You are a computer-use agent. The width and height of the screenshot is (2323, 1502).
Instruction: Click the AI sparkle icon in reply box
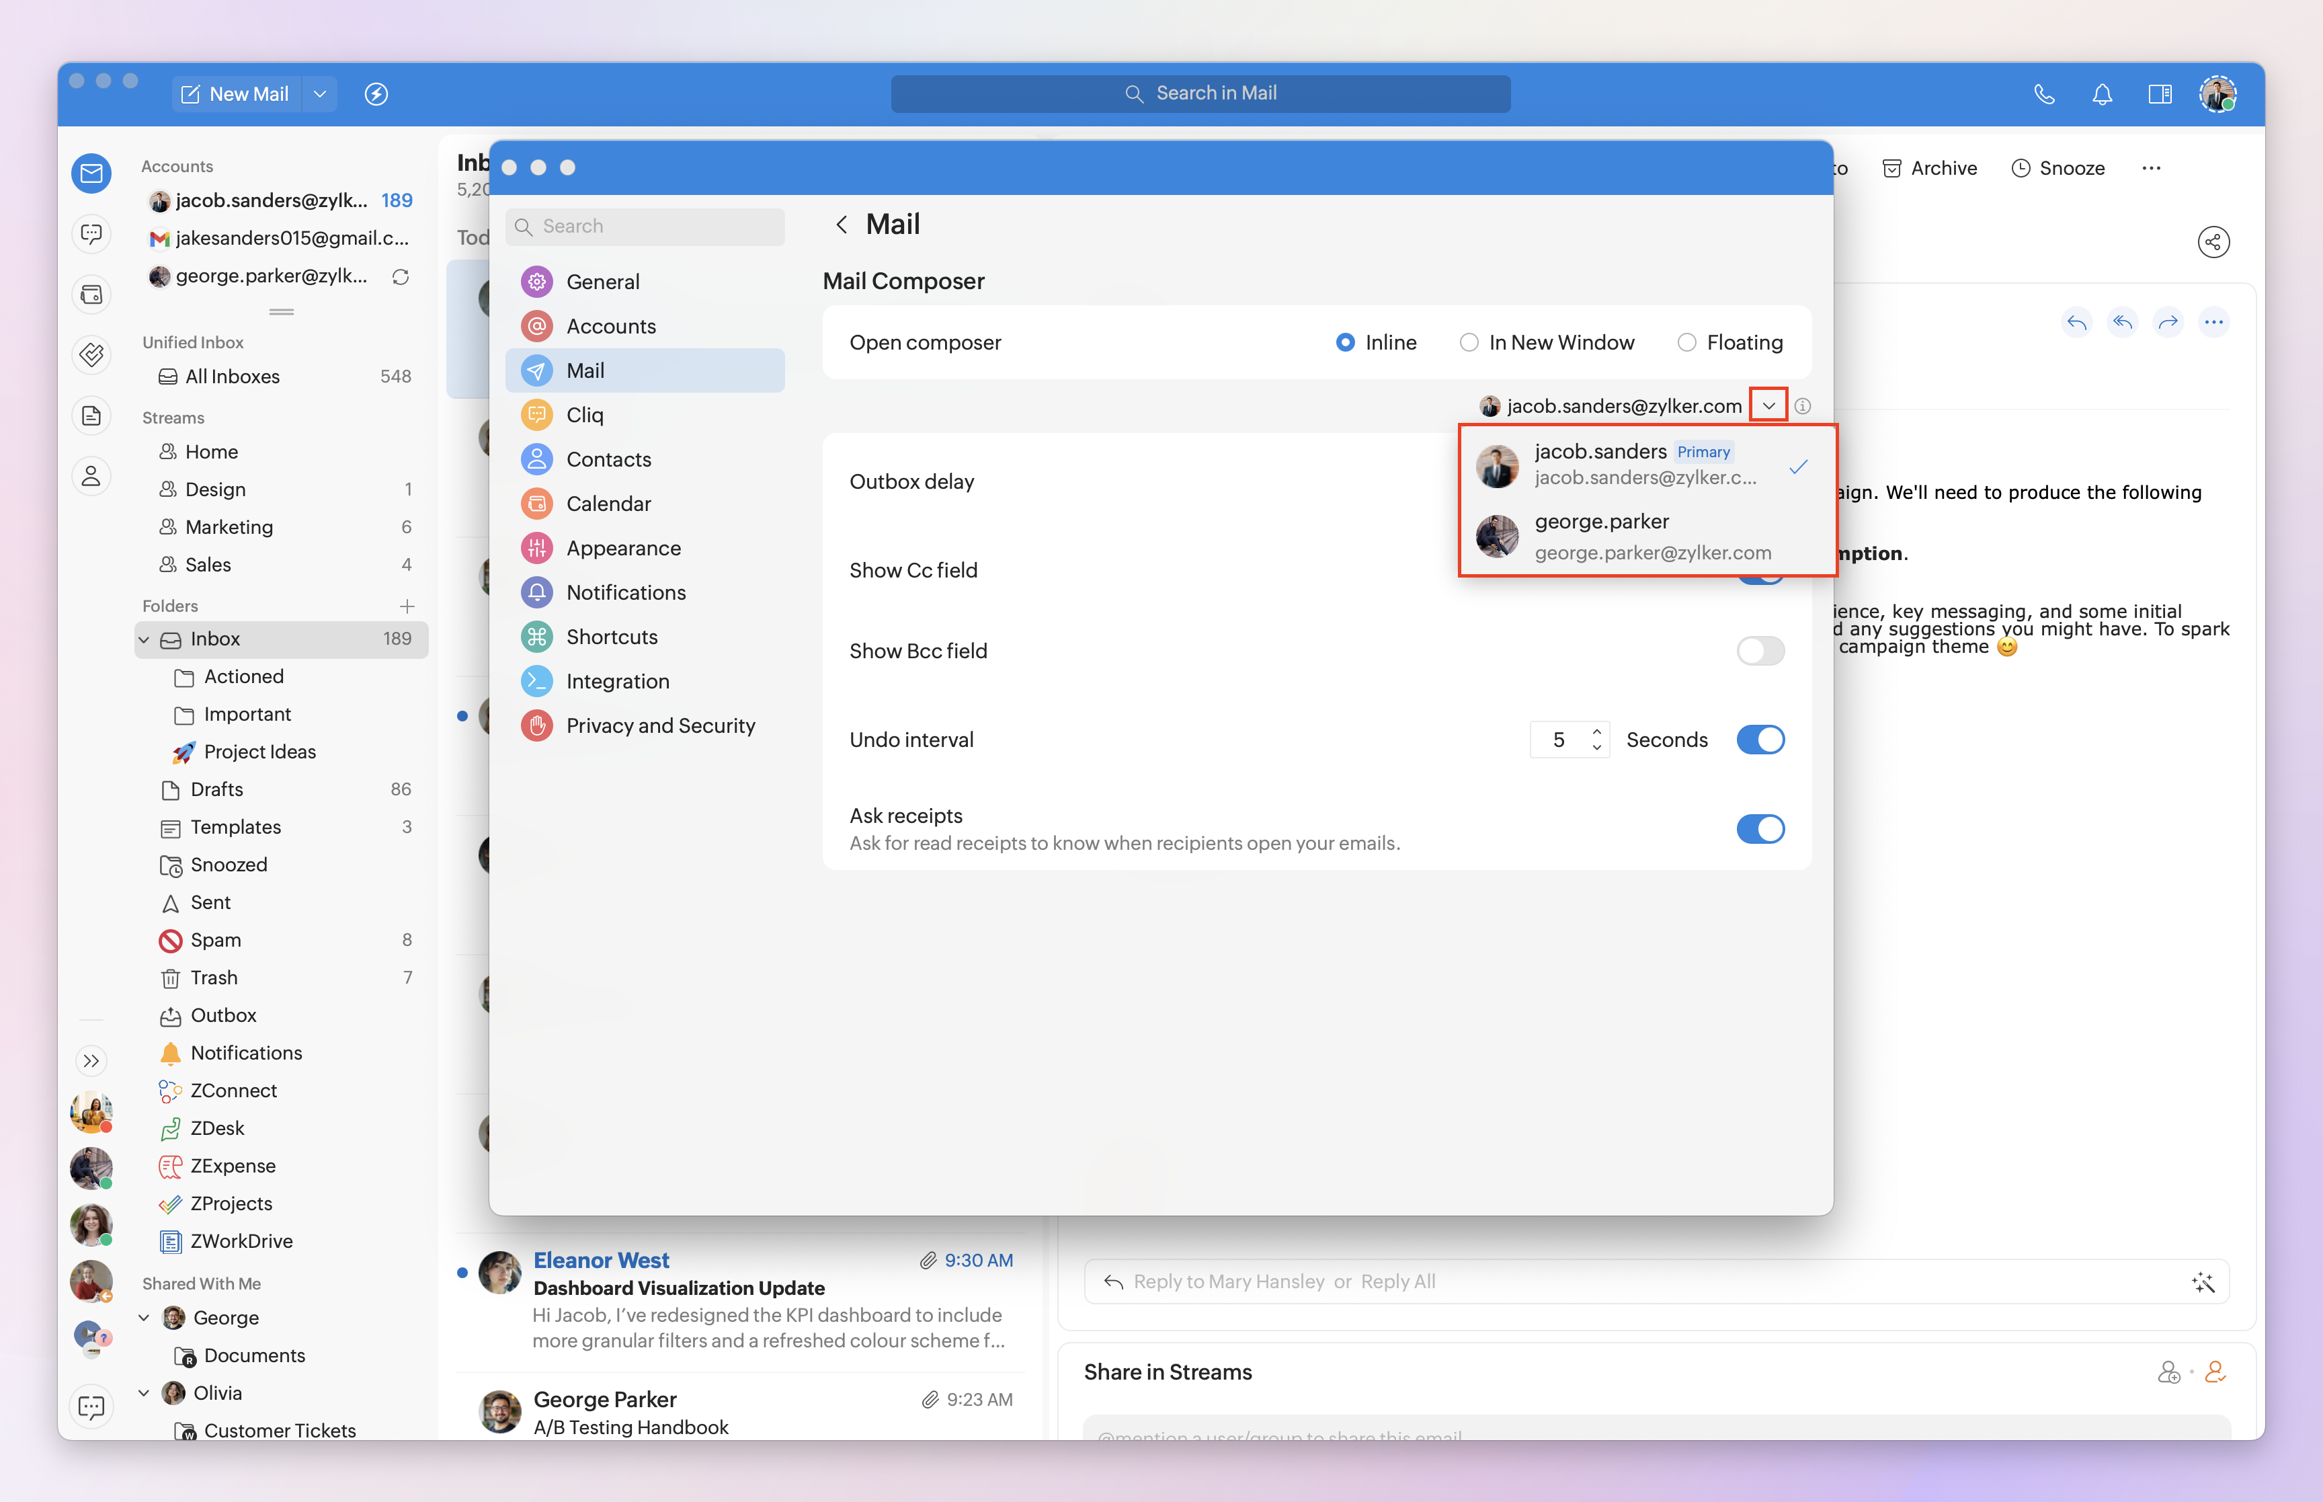click(2202, 1281)
